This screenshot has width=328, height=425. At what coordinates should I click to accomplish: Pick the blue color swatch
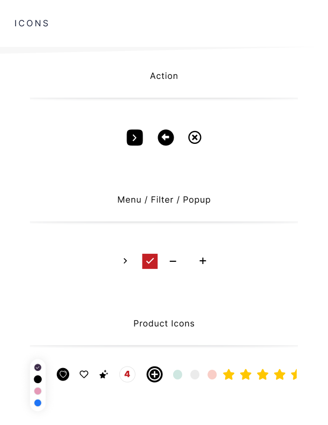38,403
